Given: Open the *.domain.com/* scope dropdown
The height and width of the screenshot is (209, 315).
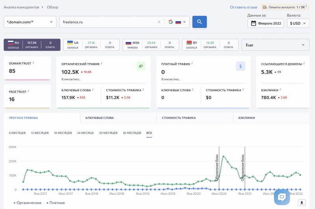Looking at the screenshot, I should pyautogui.click(x=30, y=22).
